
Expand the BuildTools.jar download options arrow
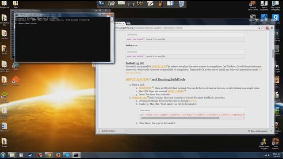pyautogui.click(x=126, y=131)
